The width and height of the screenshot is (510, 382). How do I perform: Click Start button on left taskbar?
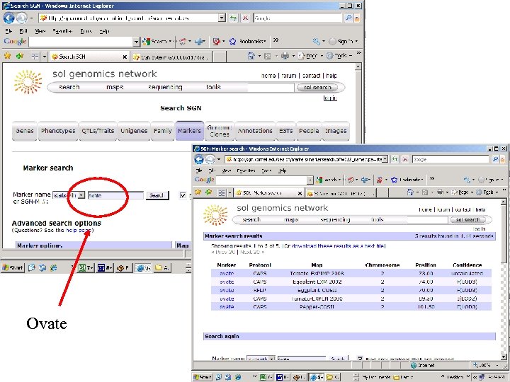pyautogui.click(x=13, y=267)
